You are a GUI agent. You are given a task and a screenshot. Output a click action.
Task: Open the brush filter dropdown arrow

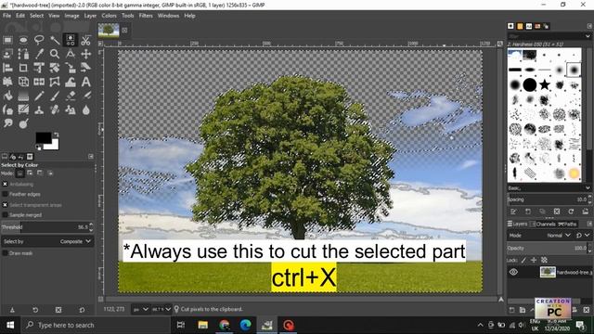[588, 36]
